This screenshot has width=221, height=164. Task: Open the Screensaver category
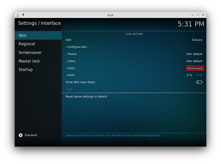38,52
